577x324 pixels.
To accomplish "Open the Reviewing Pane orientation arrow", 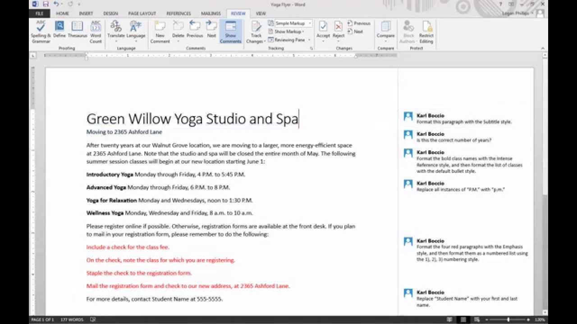I will click(x=309, y=40).
